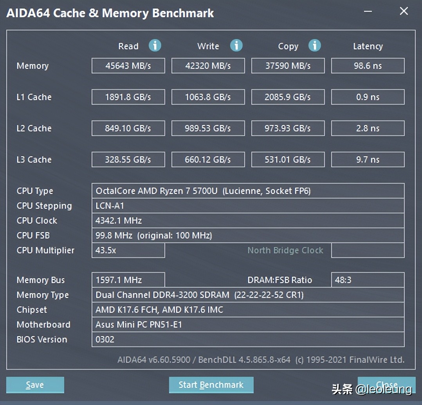This screenshot has width=422, height=405.
Task: Select the Memory Latency value 98.6 ns
Action: tap(368, 66)
